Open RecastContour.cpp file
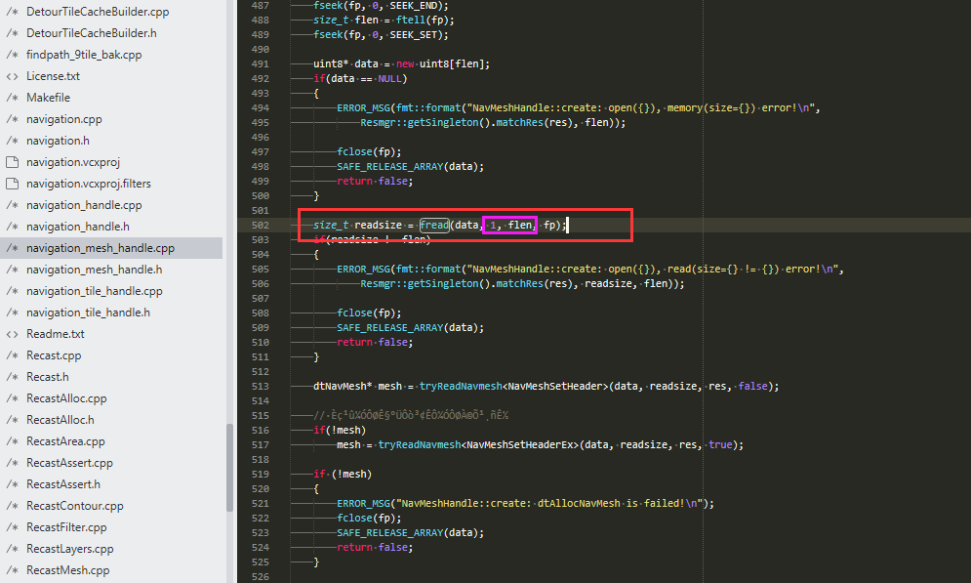Image resolution: width=971 pixels, height=583 pixels. pos(74,506)
